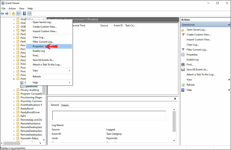Click the Open Saved Log folder icon in Actions
231x150 pixels.
(183, 30)
